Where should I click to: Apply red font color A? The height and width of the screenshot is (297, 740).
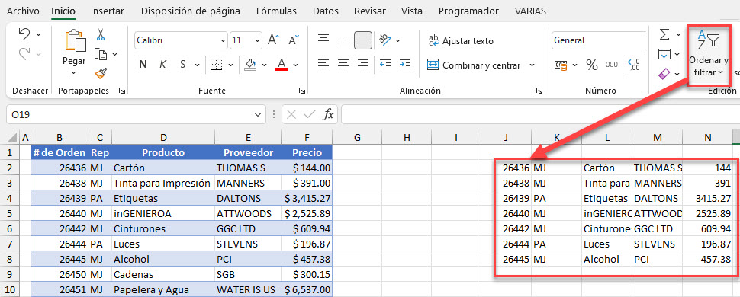[x=282, y=65]
